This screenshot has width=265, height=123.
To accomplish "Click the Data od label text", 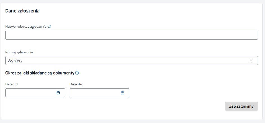I will (11, 84).
